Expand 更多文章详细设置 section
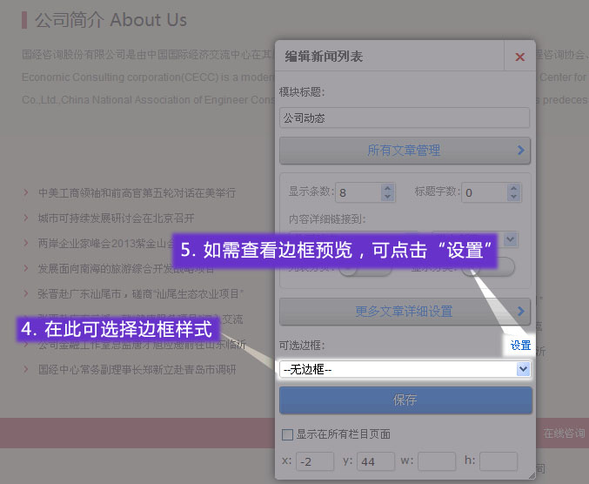 (x=404, y=311)
